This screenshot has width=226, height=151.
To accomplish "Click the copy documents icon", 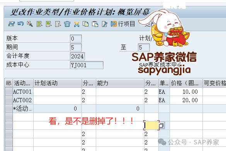I will point(86,24).
